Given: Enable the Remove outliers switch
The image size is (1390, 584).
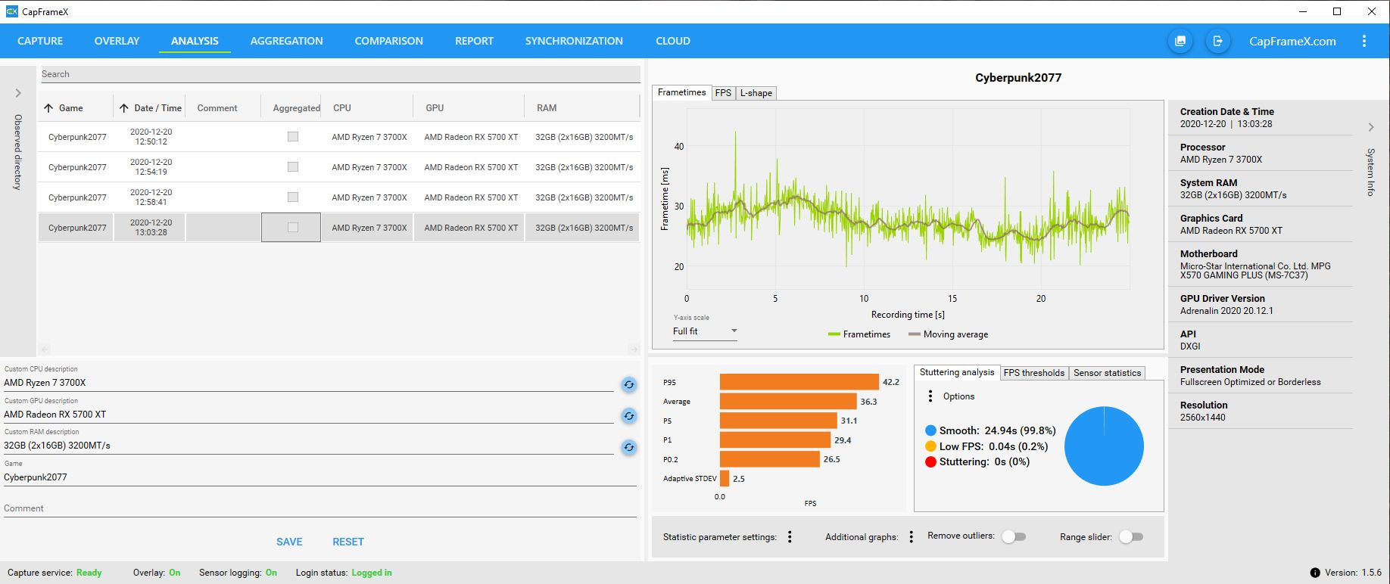Looking at the screenshot, I should [x=1014, y=536].
